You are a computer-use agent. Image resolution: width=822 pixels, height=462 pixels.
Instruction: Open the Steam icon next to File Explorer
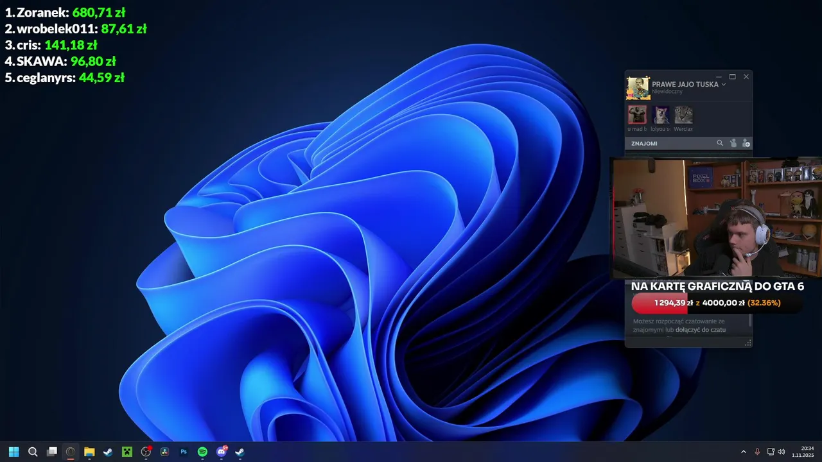[108, 452]
